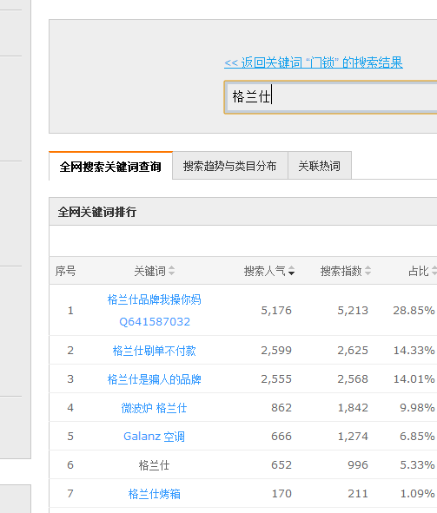Viewport: 437px width, 513px height.
Task: Select search index value 1,274
Action: [x=353, y=436]
